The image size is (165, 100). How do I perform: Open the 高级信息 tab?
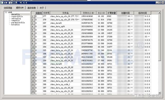click(x=31, y=8)
